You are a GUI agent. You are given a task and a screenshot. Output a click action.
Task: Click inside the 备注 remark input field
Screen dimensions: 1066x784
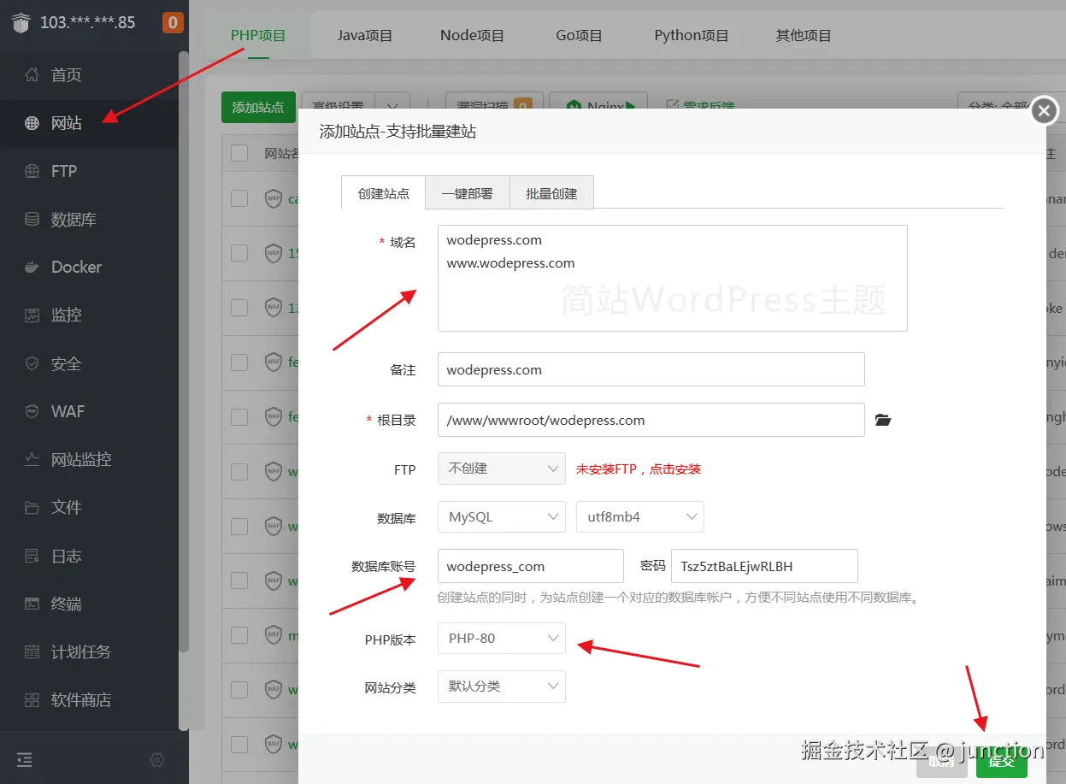click(651, 369)
